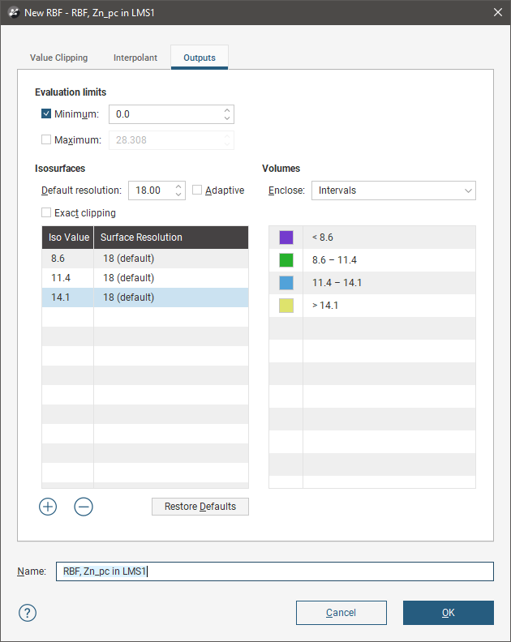Click Surface Resolution cell in 8.6 row
Image resolution: width=511 pixels, height=642 pixels.
pos(171,259)
